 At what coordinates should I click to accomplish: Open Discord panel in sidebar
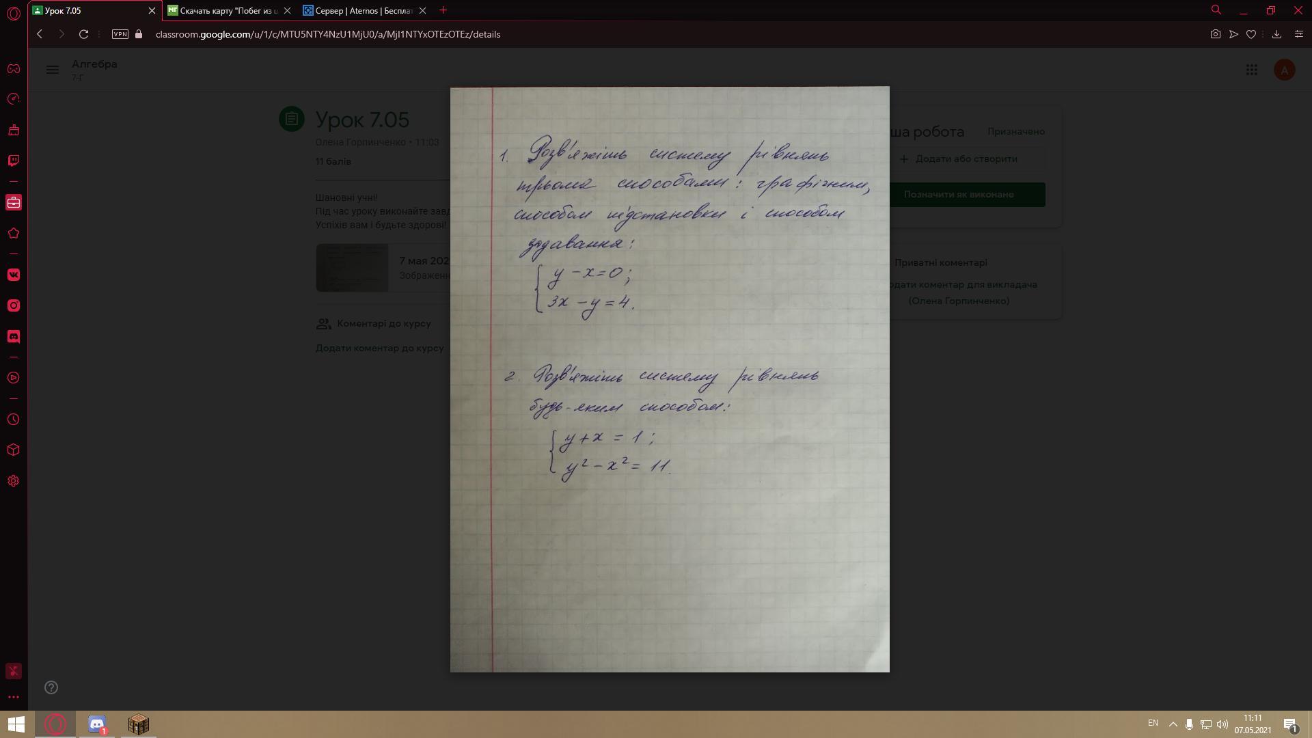tap(14, 337)
